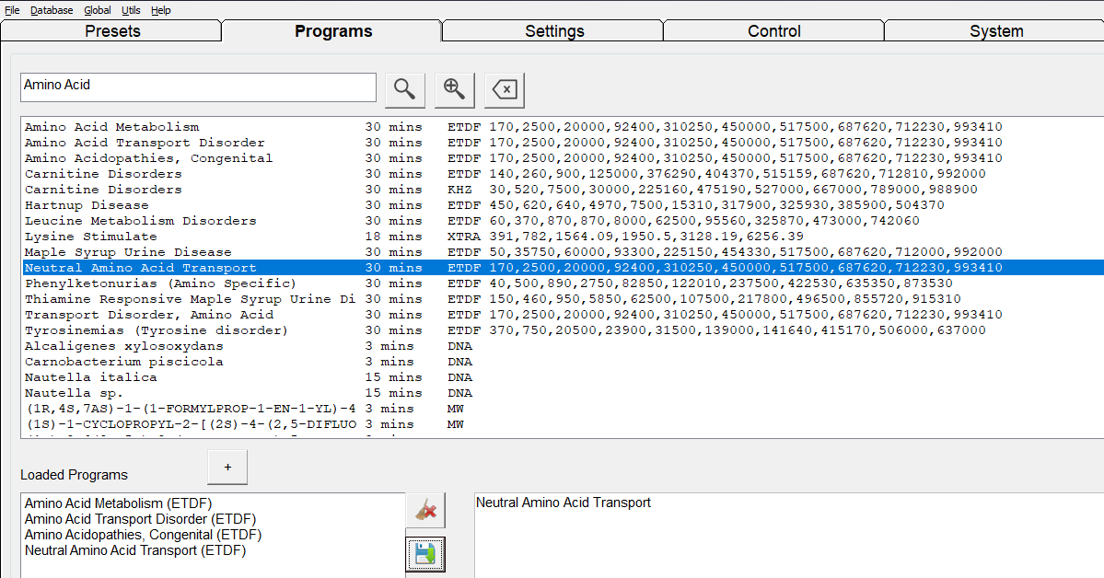The image size is (1104, 578).
Task: Switch to the Settings tab
Action: (x=552, y=30)
